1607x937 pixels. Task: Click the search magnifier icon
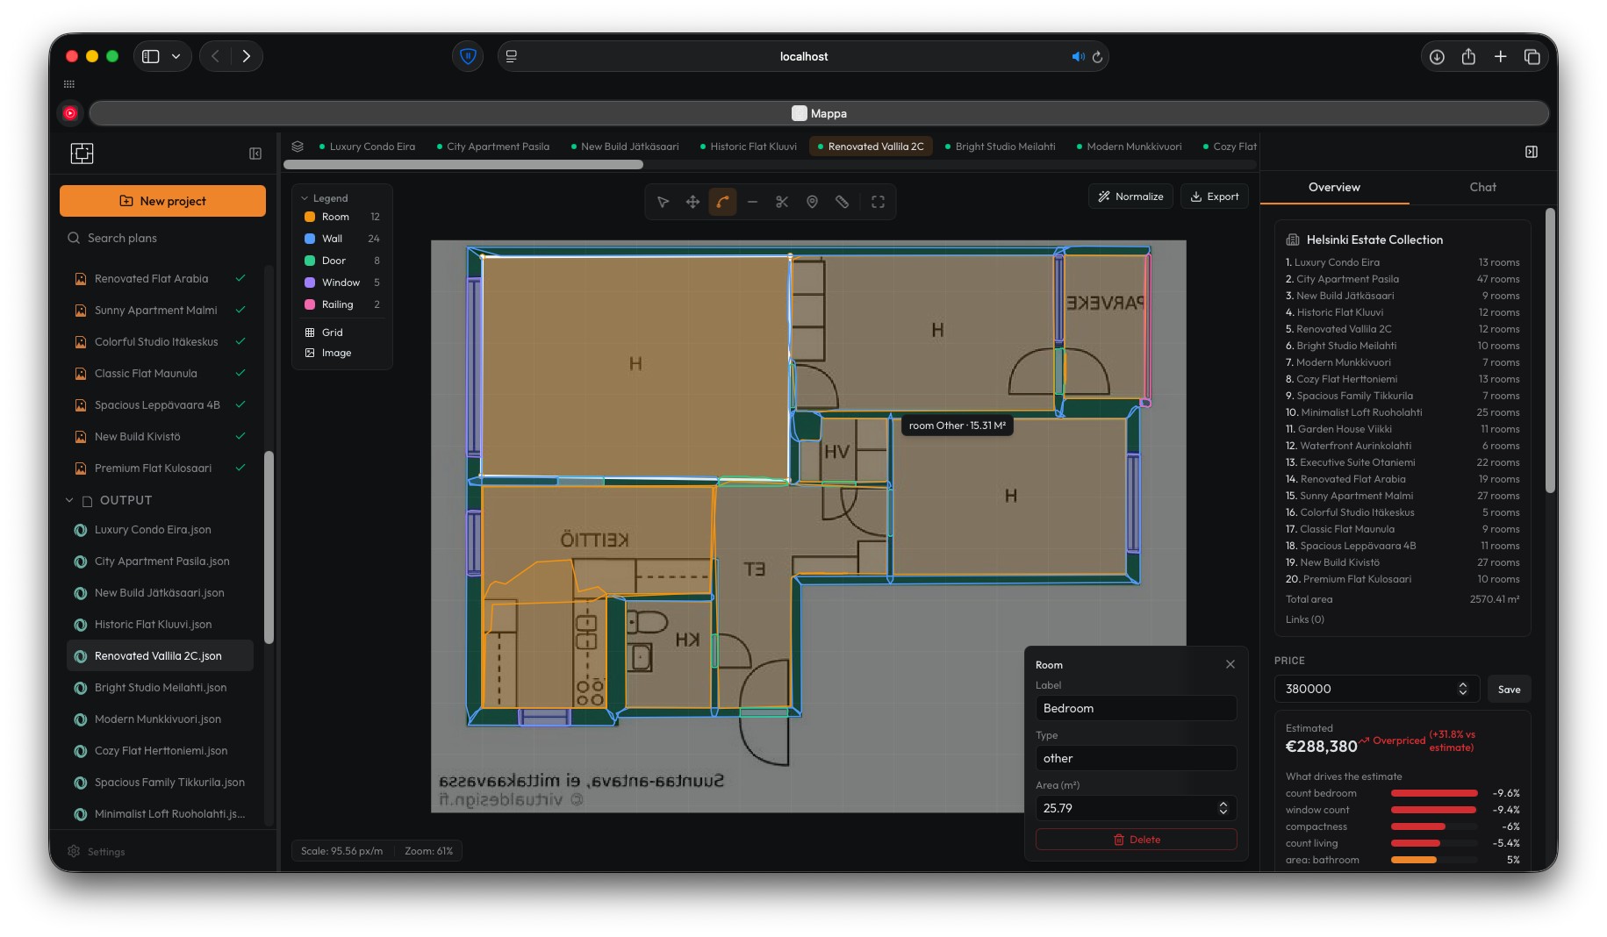tap(74, 238)
